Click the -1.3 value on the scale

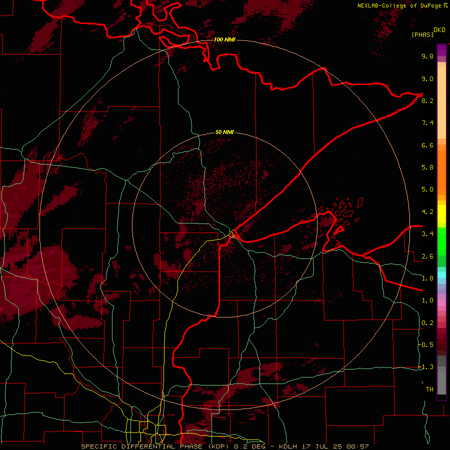(425, 367)
